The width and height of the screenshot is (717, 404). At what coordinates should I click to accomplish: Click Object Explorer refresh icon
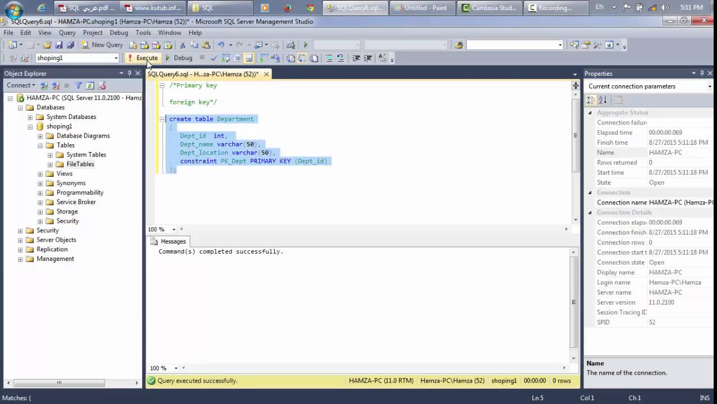(x=90, y=86)
